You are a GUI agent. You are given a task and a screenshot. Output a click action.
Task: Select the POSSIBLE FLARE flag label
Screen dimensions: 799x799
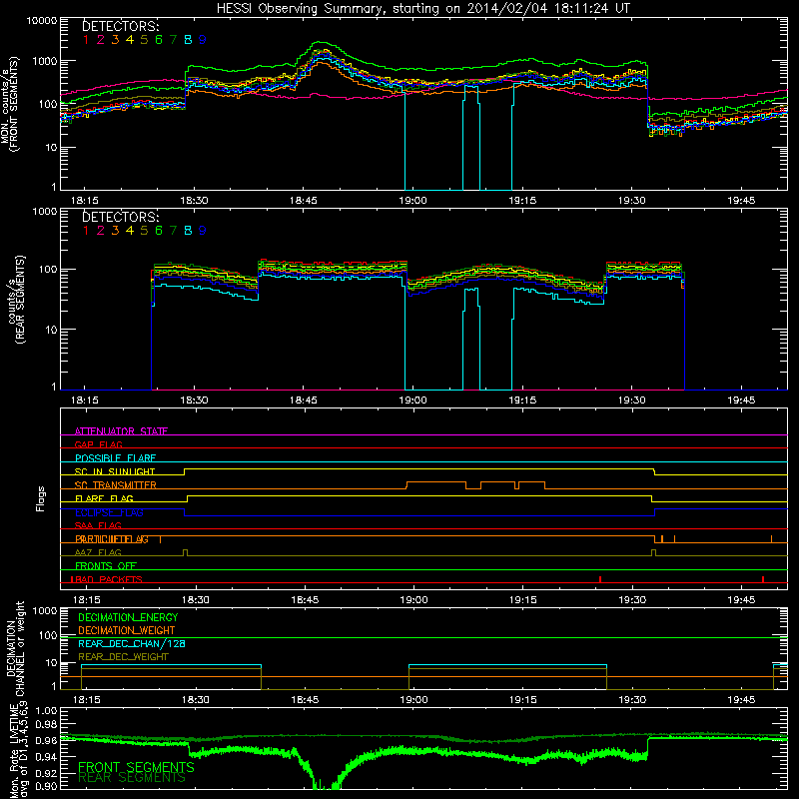pyautogui.click(x=115, y=458)
